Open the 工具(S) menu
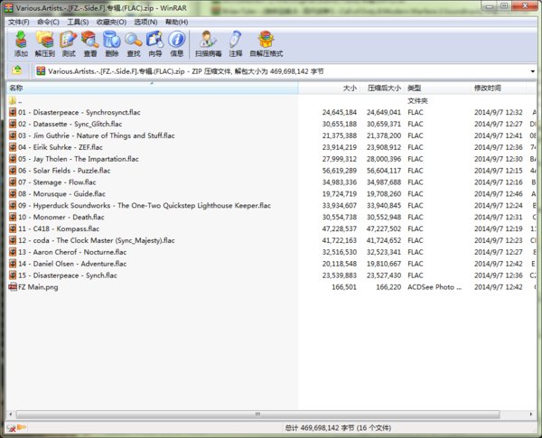 [78, 22]
